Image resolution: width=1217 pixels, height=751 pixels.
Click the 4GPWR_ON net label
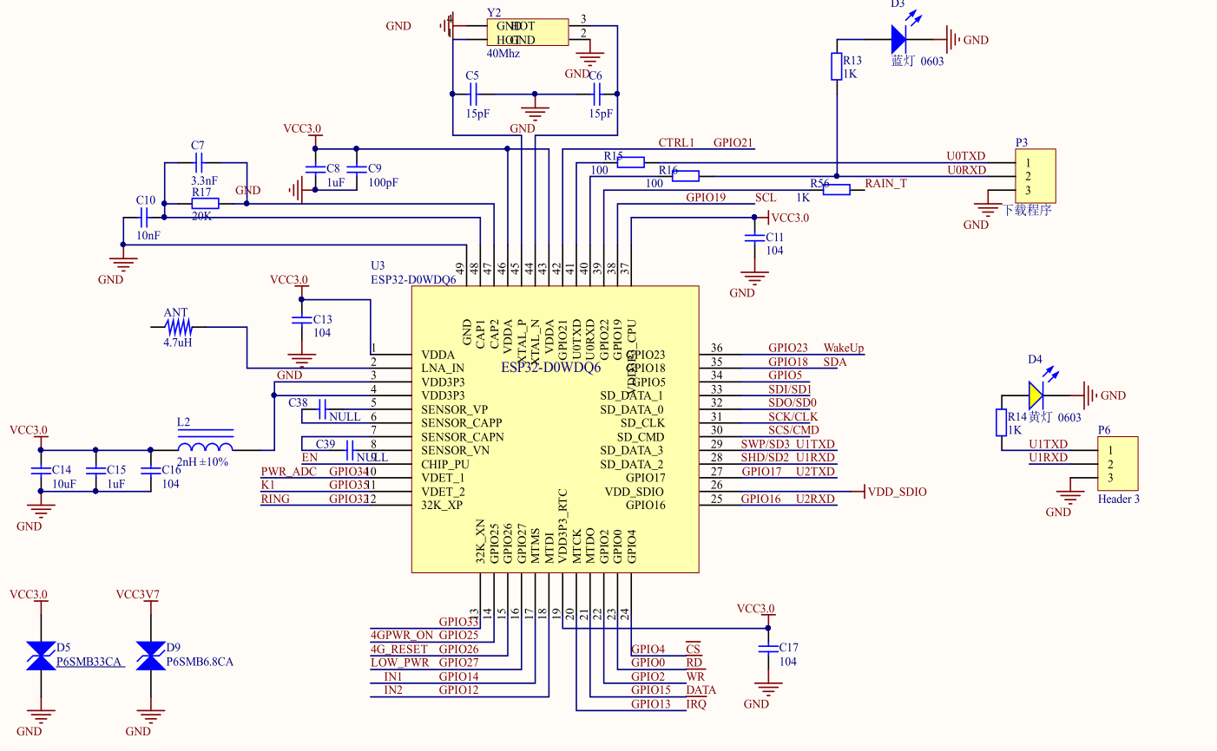[402, 635]
